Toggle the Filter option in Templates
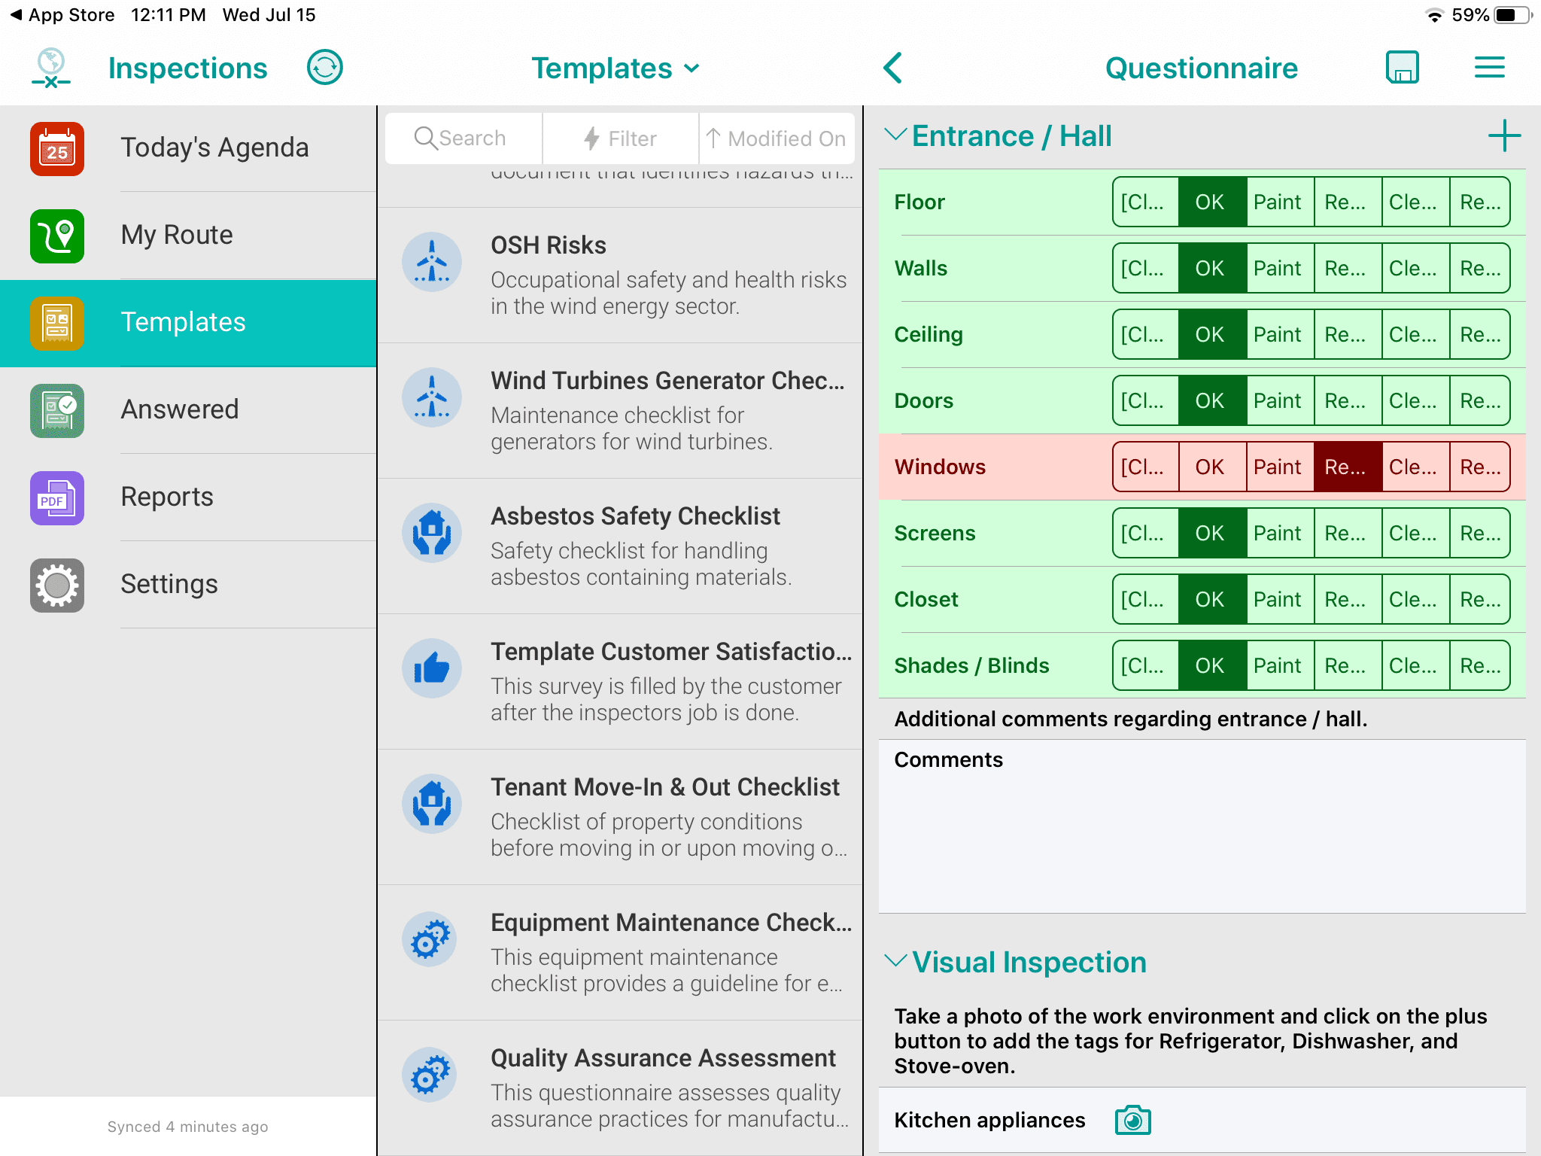The width and height of the screenshot is (1541, 1156). [620, 137]
